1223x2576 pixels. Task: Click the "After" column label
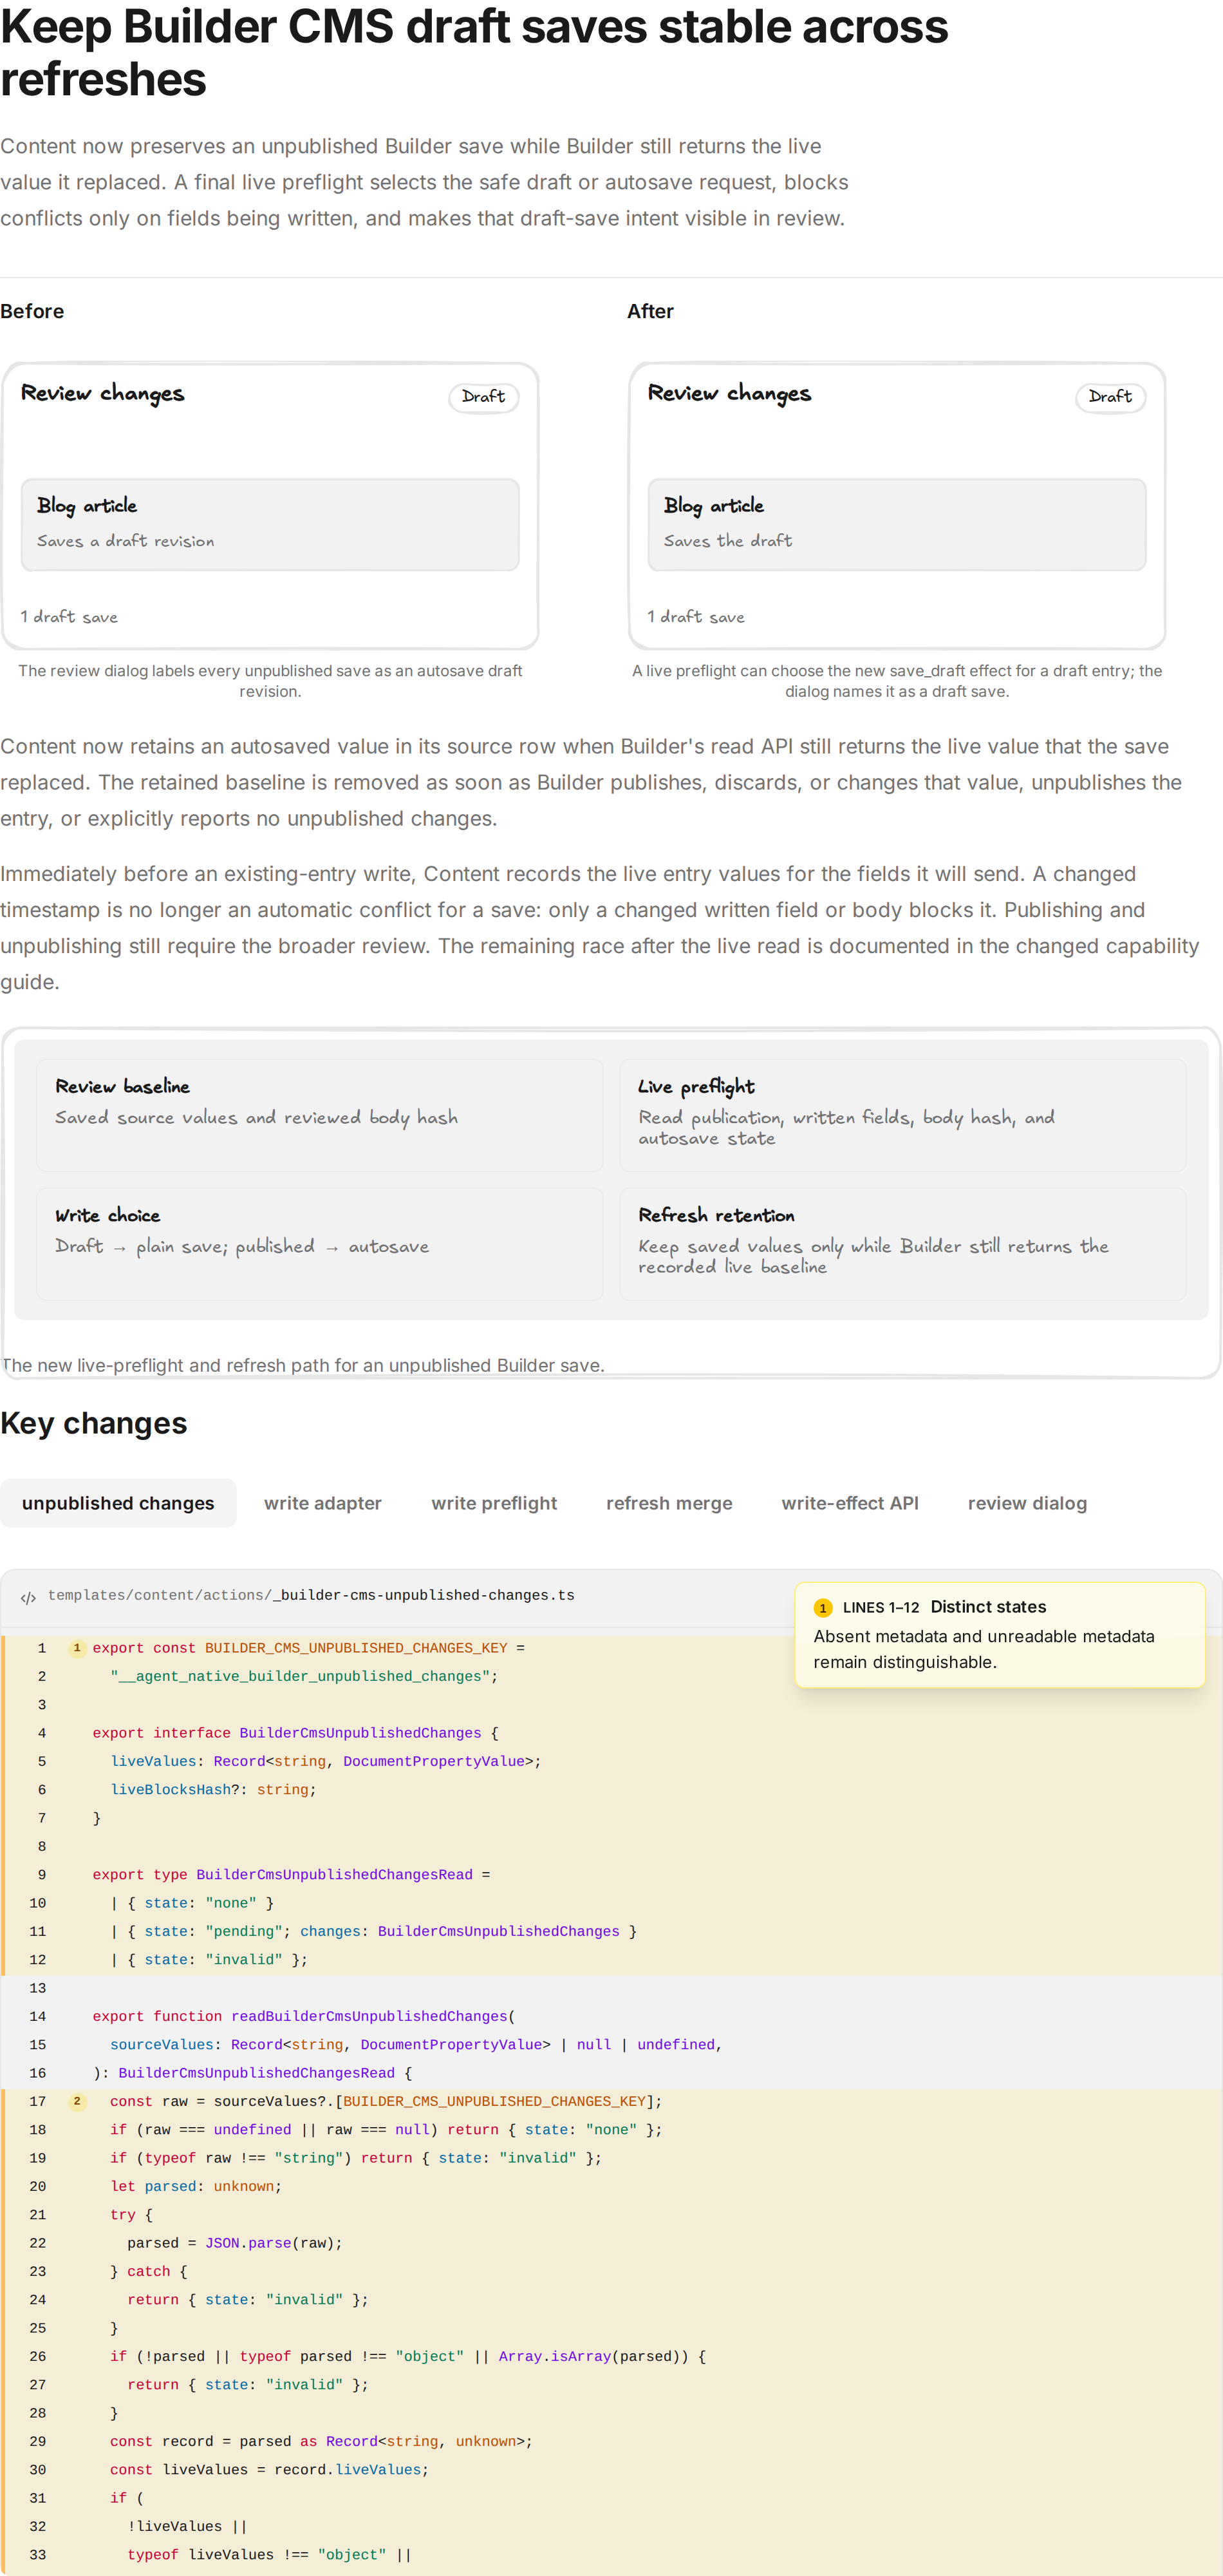pyautogui.click(x=651, y=311)
